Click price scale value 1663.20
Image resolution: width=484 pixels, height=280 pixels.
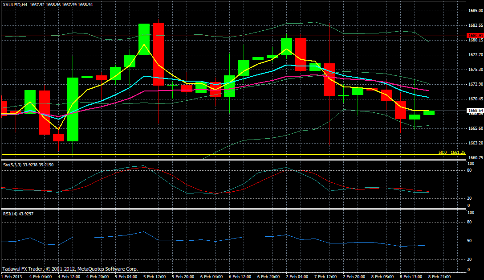[476, 143]
